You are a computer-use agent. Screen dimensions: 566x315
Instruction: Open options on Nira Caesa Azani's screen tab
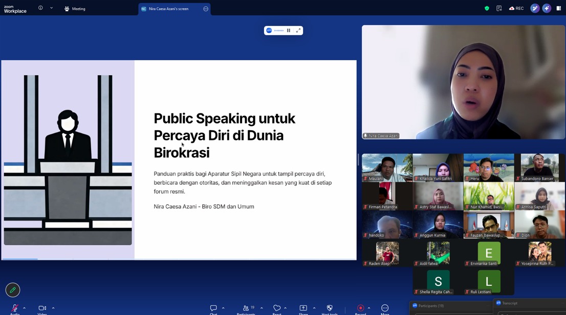pyautogui.click(x=206, y=9)
